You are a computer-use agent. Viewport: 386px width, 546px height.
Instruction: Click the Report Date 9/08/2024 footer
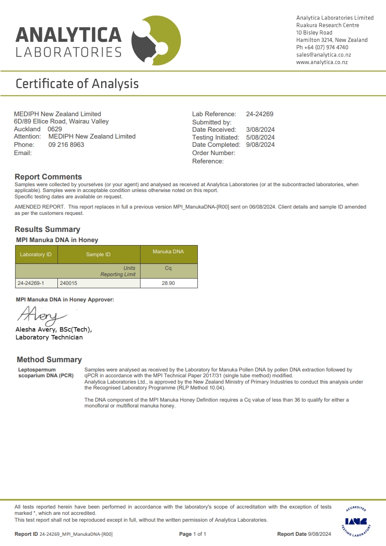click(304, 534)
